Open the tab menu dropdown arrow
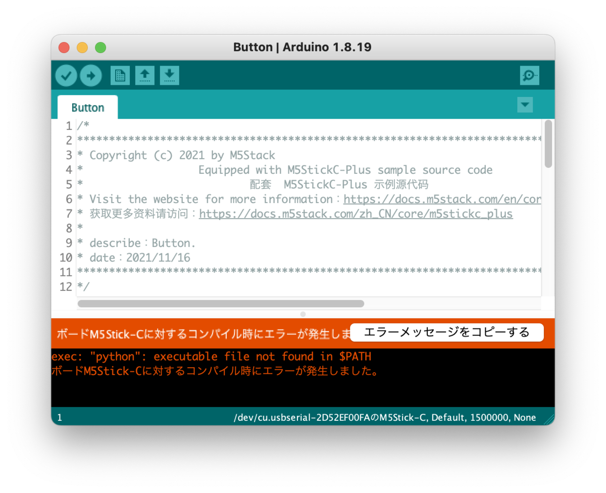Screen dimensions: 606x493 coord(525,105)
